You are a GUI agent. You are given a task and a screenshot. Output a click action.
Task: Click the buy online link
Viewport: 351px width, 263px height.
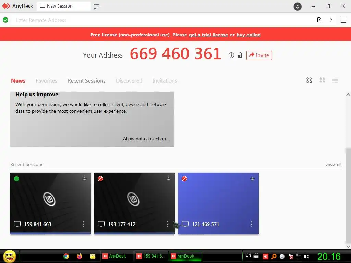248,35
